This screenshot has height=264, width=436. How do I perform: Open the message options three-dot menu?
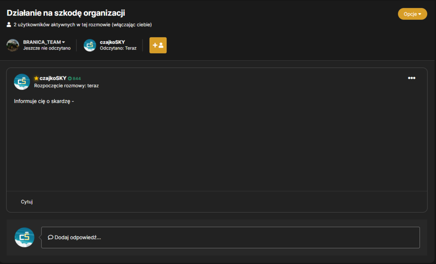pyautogui.click(x=412, y=78)
